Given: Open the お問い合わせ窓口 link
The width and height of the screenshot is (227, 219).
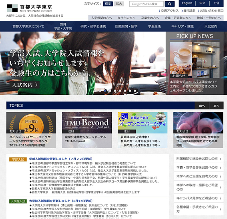Looking at the screenshot, I should [x=211, y=11].
